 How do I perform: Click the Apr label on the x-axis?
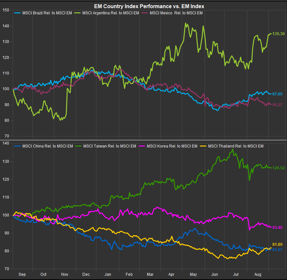pyautogui.click(x=171, y=274)
